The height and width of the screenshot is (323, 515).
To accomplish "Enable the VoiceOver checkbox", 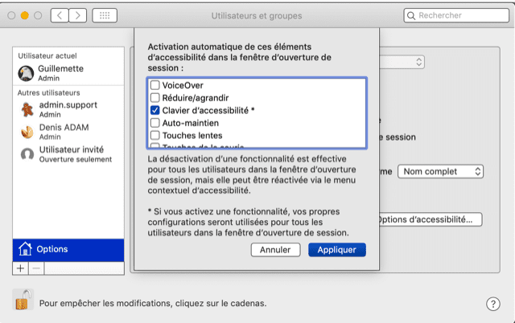I will pyautogui.click(x=155, y=84).
